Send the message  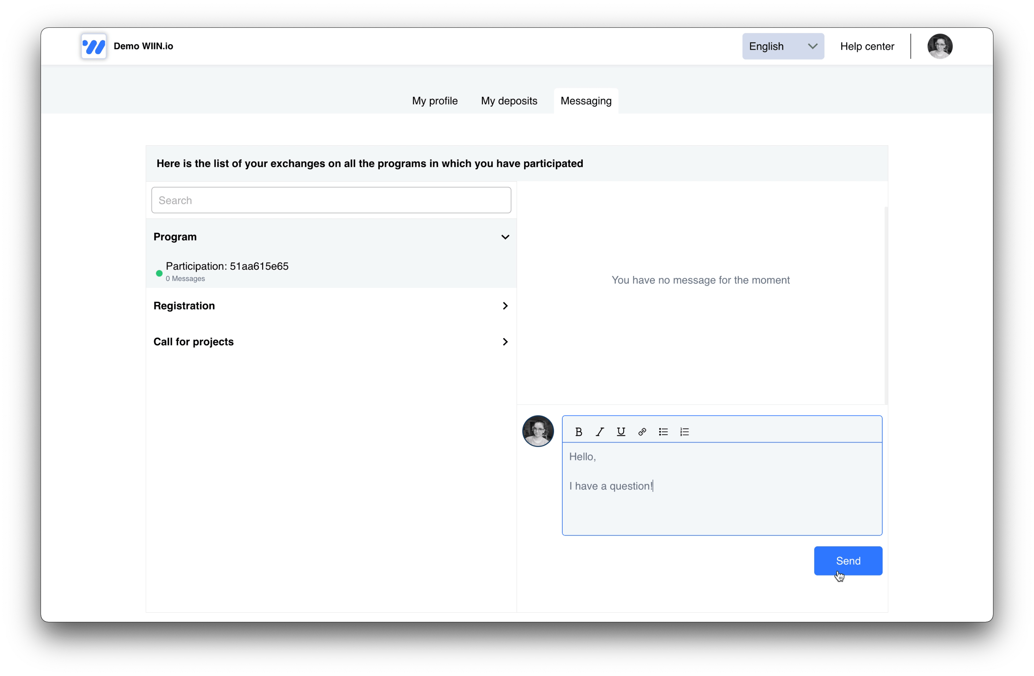tap(848, 561)
